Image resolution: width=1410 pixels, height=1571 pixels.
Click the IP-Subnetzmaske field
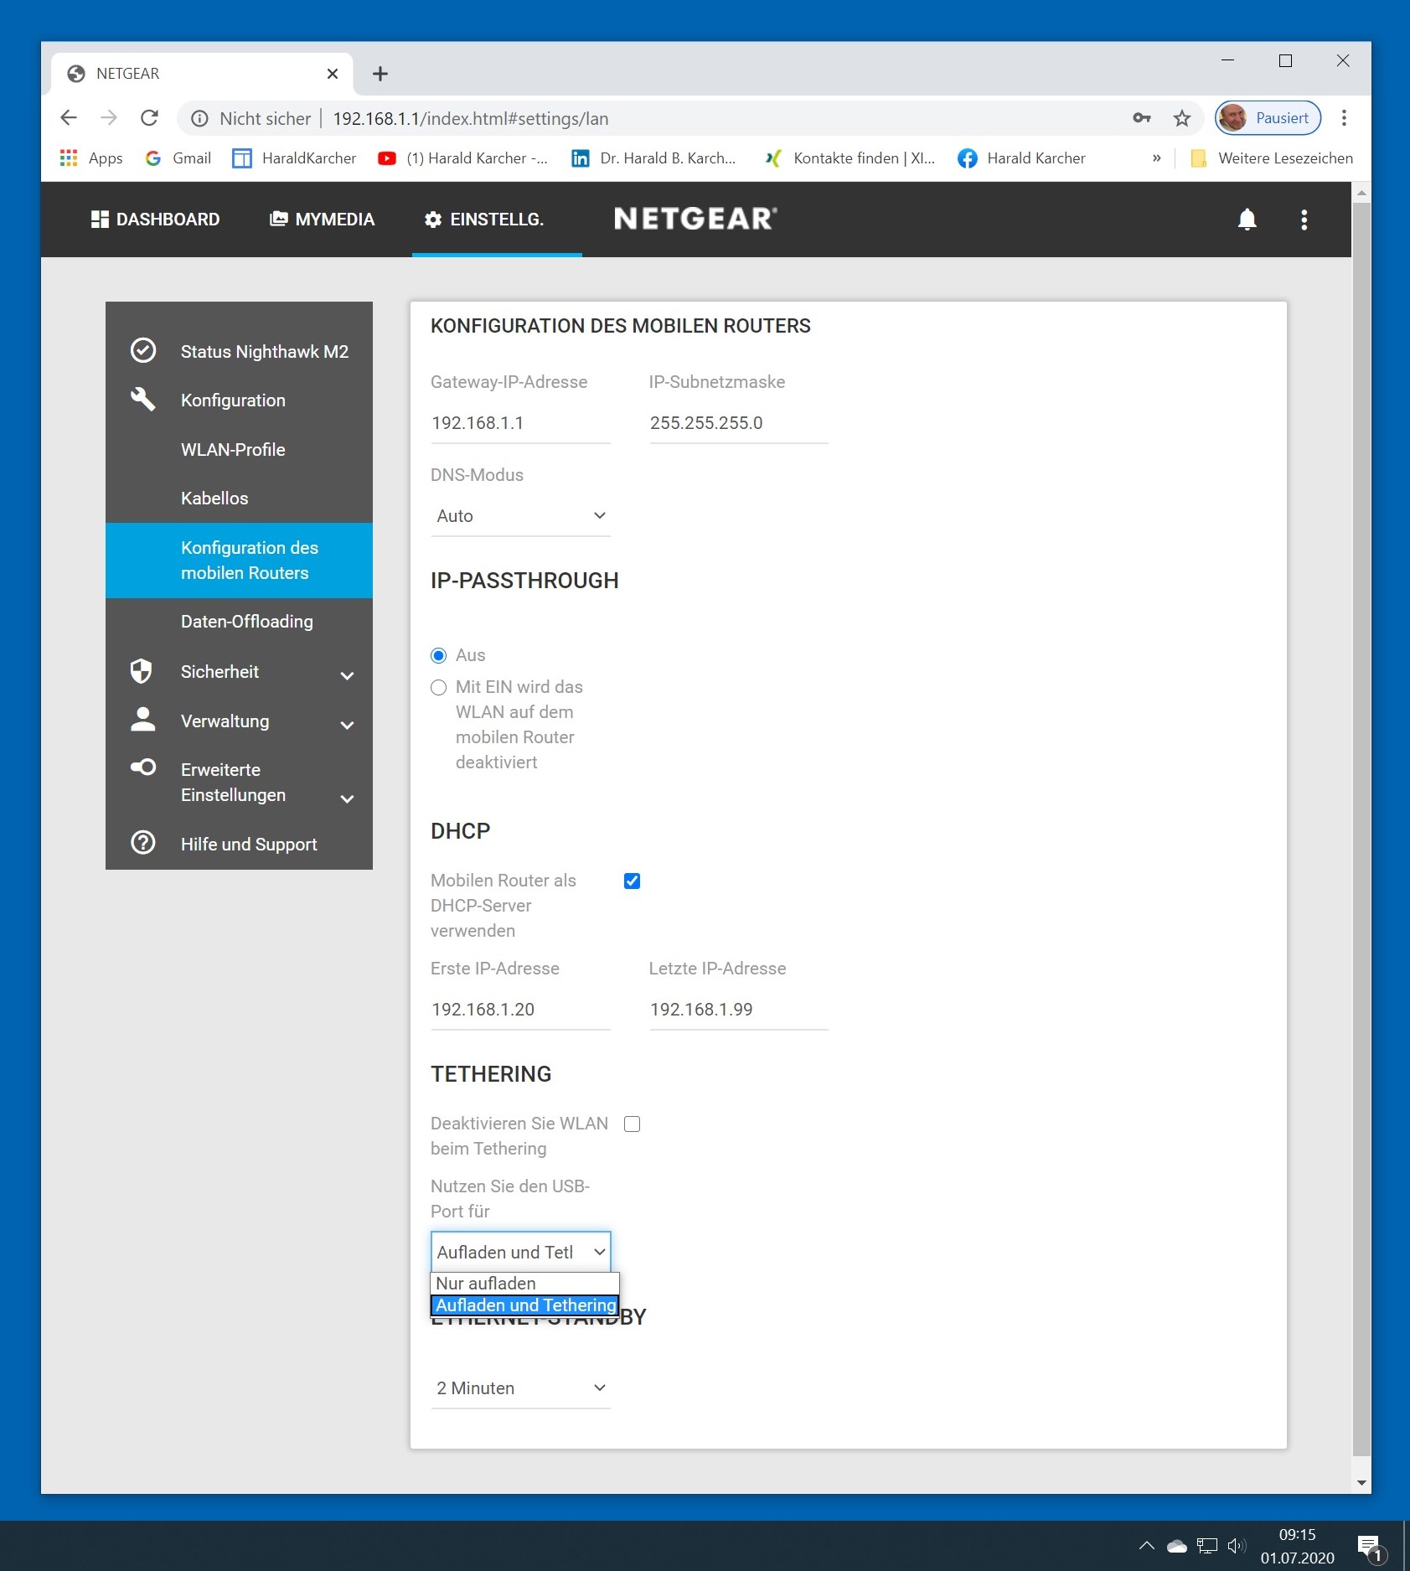(x=738, y=423)
